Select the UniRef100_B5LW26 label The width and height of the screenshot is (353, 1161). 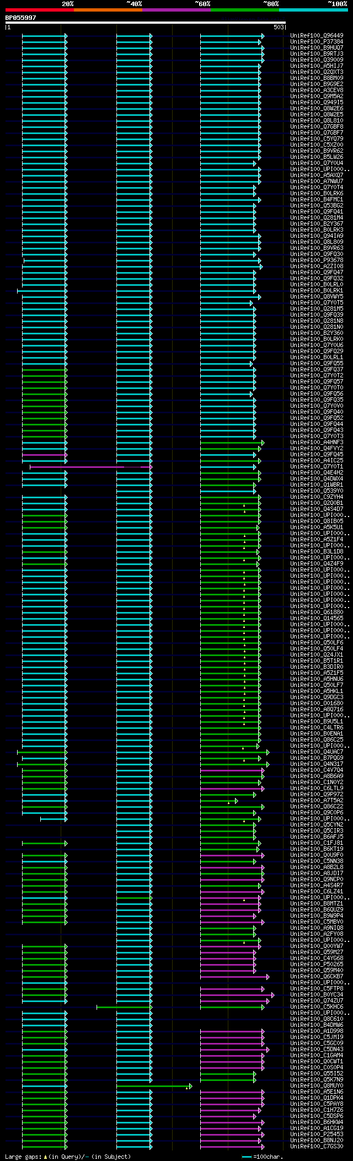point(317,157)
